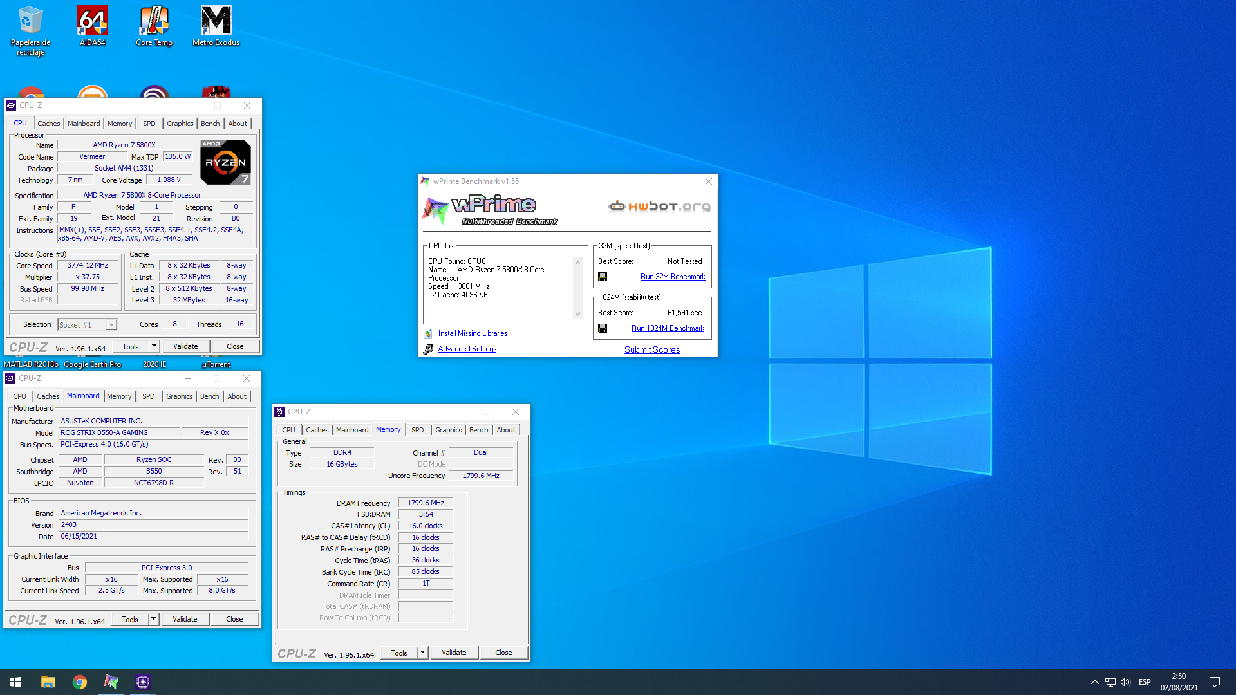1236x695 pixels.
Task: Open the Advanced Settings link
Action: click(467, 349)
